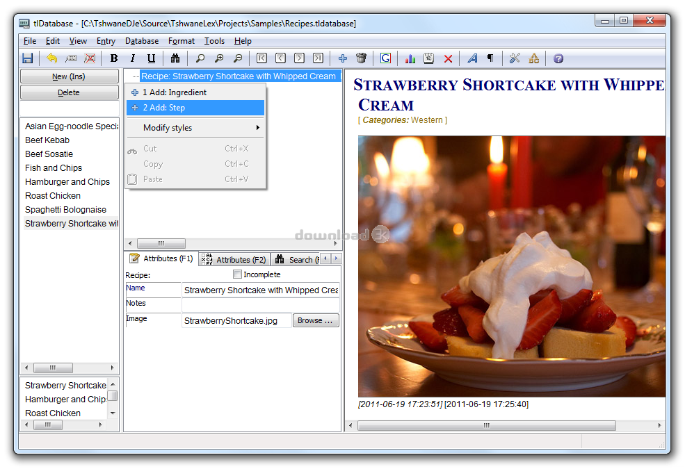The image size is (685, 469).
Task: Open Find with the binoculars icon
Action: 175,58
